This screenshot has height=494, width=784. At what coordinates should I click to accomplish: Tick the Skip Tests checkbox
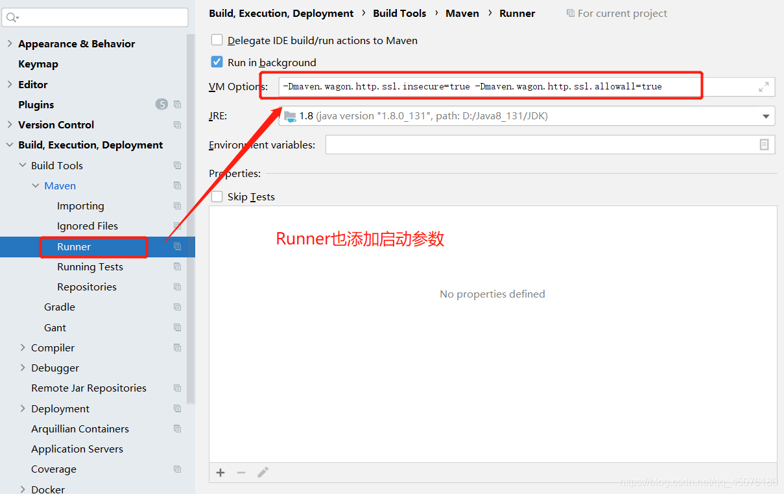coord(217,196)
